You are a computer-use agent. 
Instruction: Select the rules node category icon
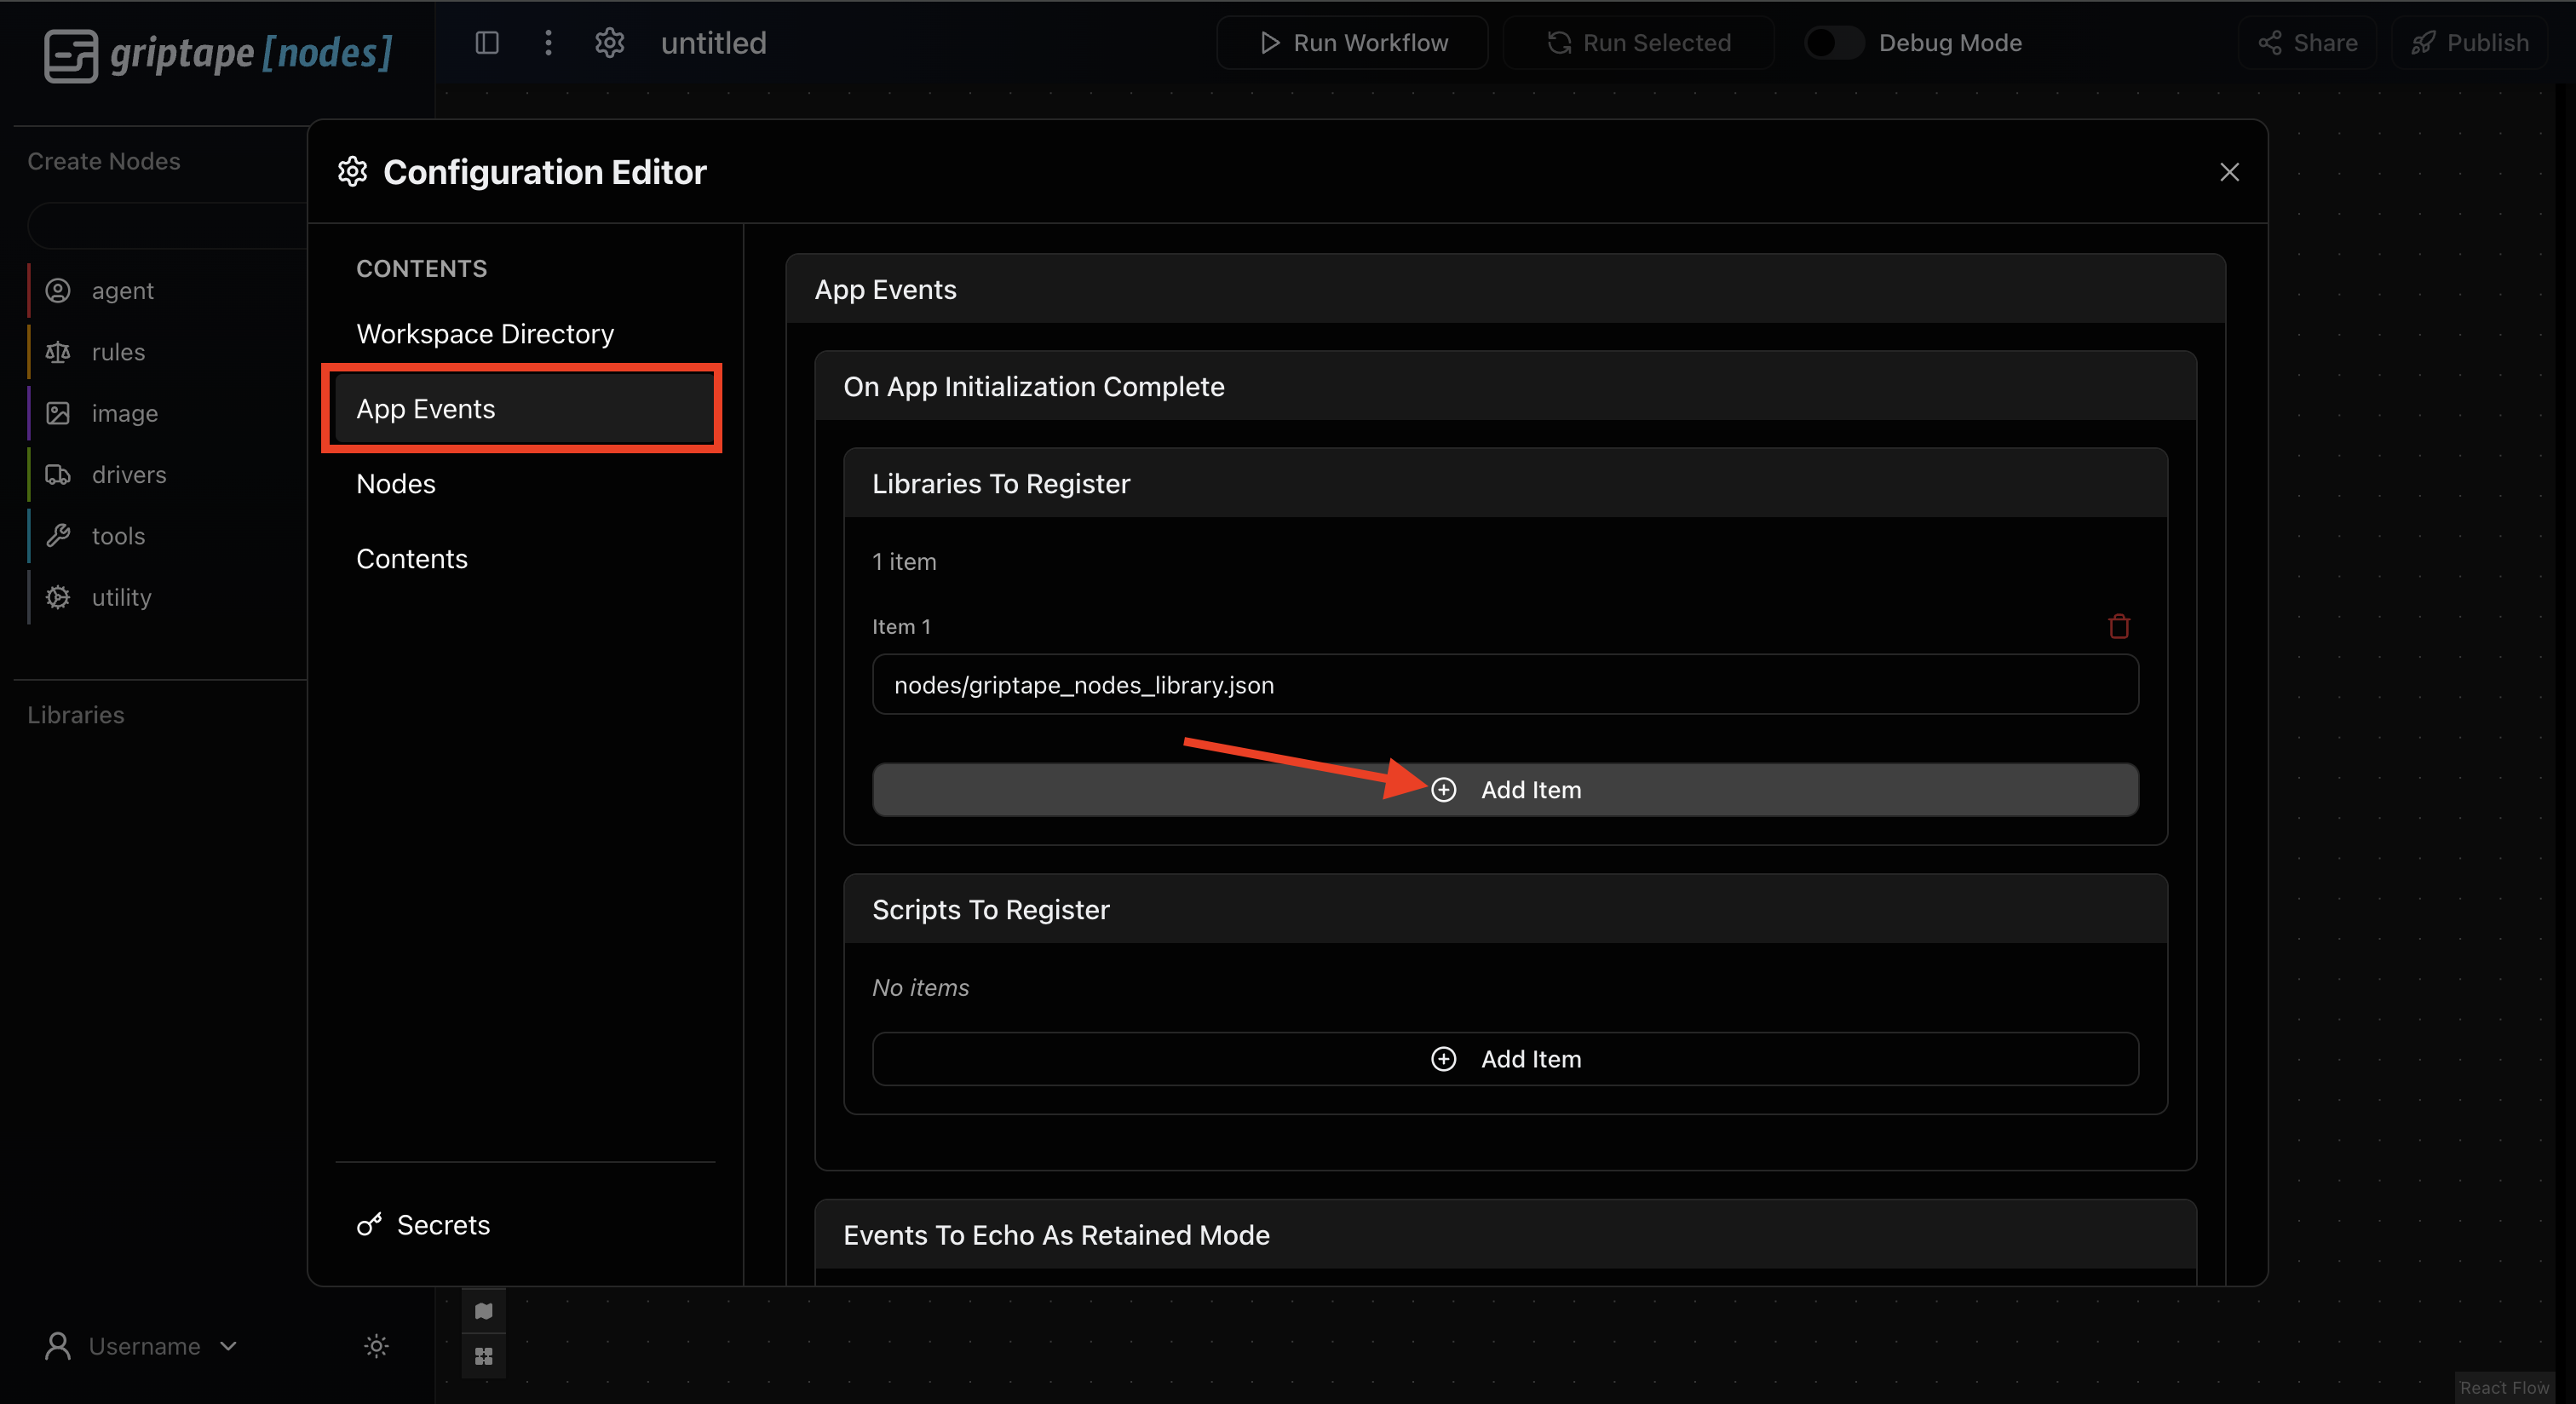coord(57,352)
